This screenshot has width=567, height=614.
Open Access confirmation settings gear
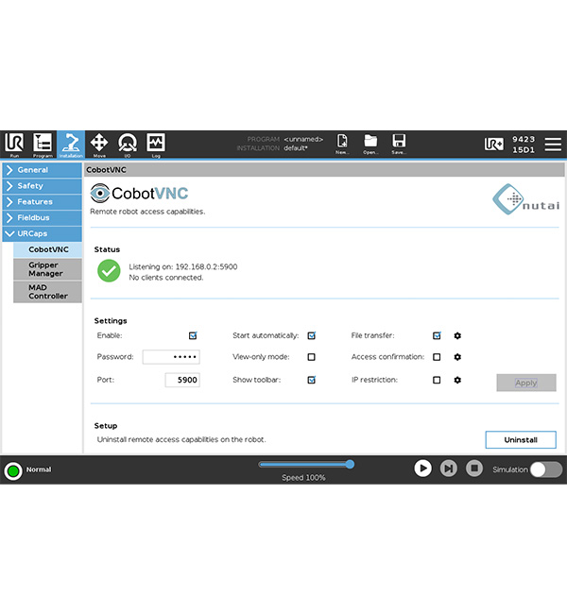(457, 357)
